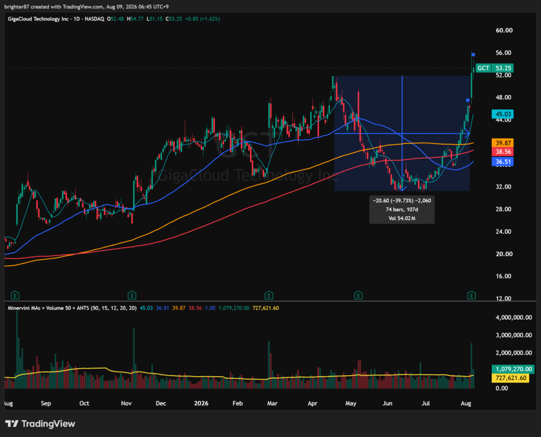Click the Jul label on time axis
The image size is (541, 437).
pos(426,403)
